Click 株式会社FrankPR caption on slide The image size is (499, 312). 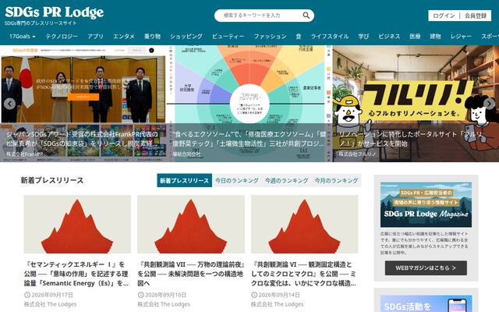pyautogui.click(x=24, y=154)
